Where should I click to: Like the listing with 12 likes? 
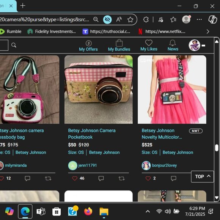point(2,178)
